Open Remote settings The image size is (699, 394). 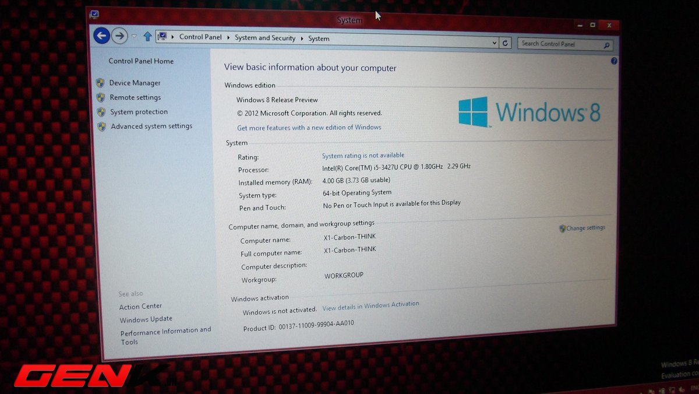(x=135, y=98)
